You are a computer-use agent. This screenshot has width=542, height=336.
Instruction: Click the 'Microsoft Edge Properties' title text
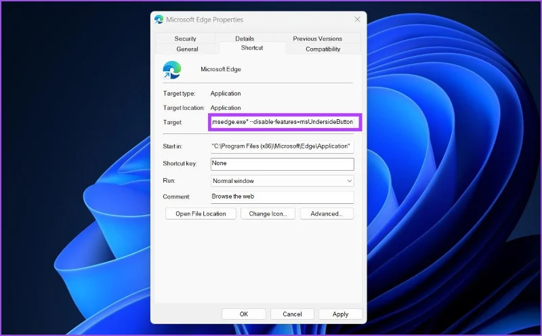[205, 20]
